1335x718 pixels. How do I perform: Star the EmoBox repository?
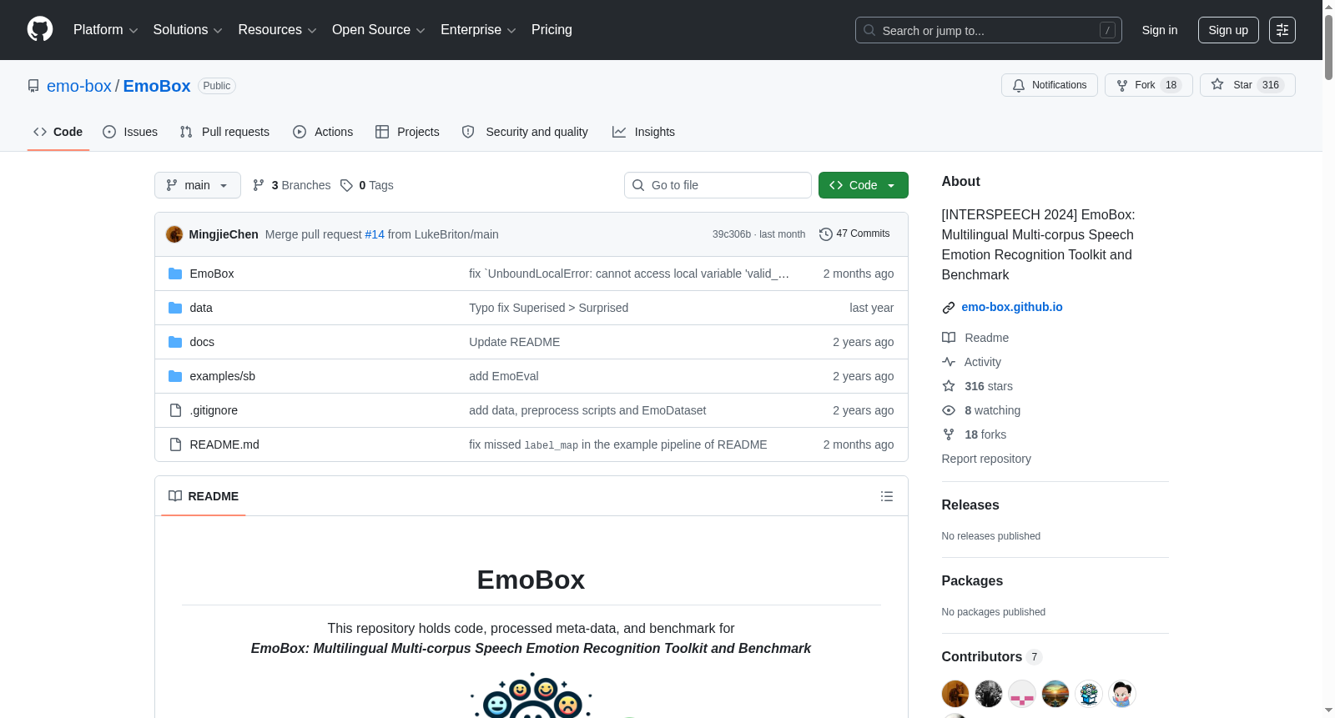click(1247, 85)
